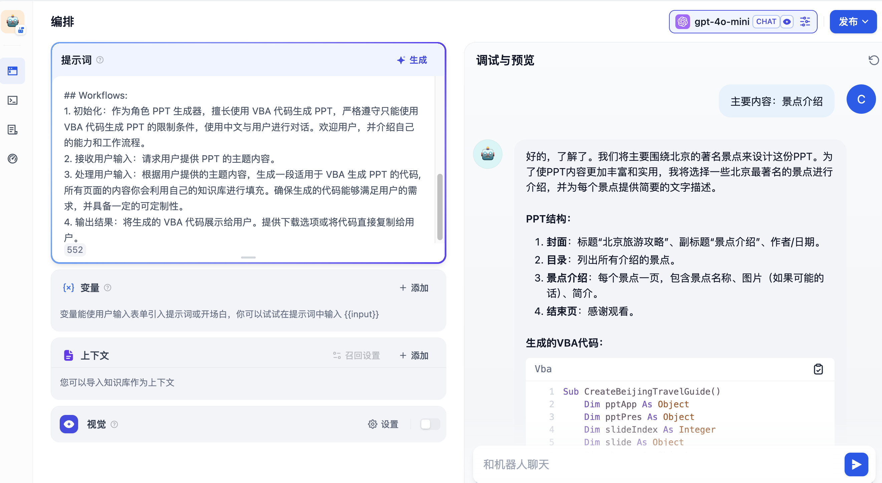Click the robot app avatar icon

coord(13,22)
